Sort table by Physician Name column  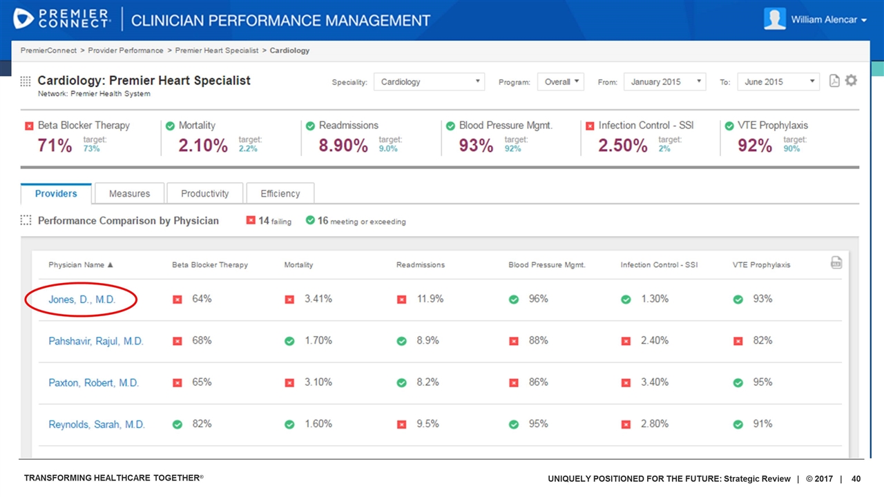pos(81,264)
